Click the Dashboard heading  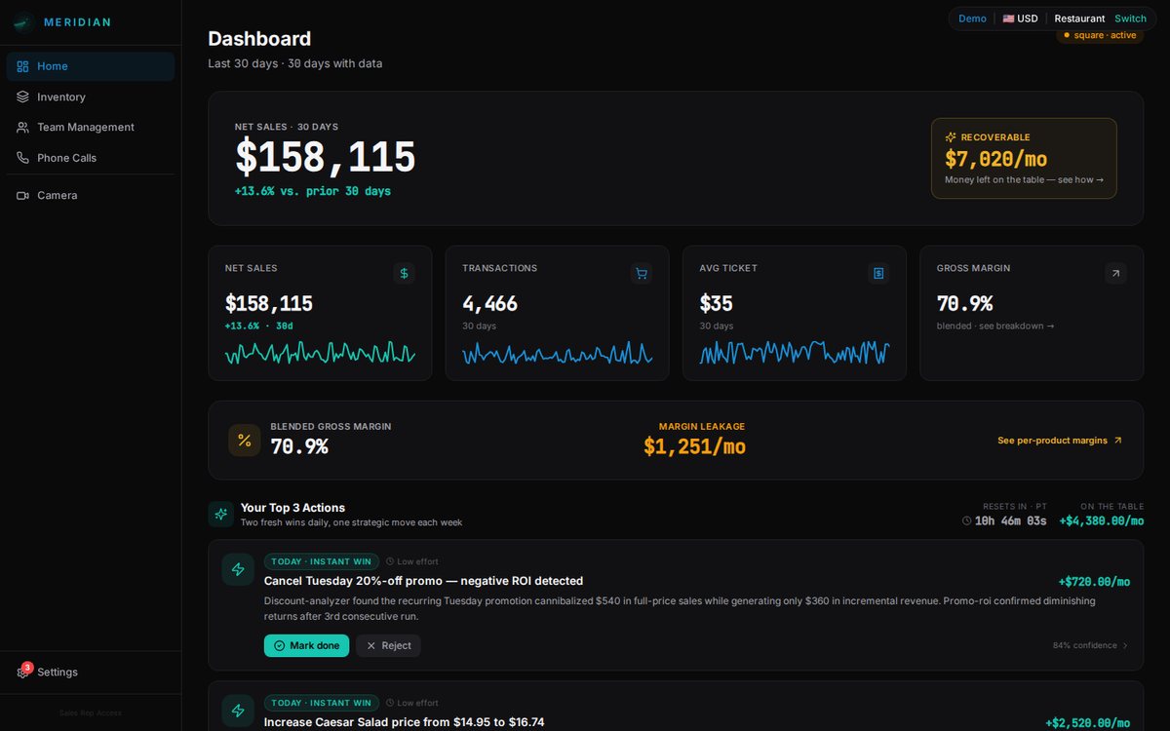coord(259,39)
